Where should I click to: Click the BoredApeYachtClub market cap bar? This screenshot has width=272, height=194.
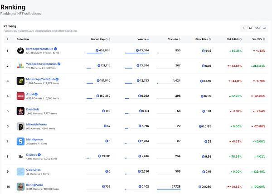click(94, 53)
